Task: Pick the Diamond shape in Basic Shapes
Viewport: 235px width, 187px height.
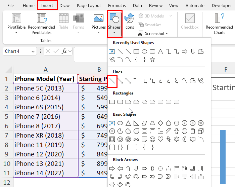Action: click(x=160, y=123)
